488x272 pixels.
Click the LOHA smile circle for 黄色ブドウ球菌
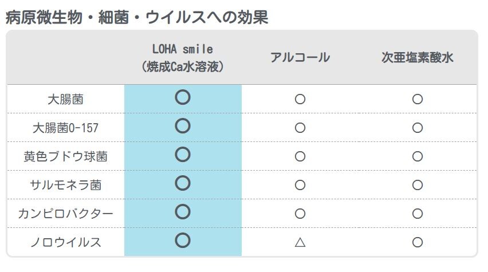tap(182, 155)
